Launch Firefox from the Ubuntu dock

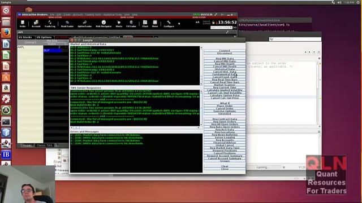[x=6, y=33]
